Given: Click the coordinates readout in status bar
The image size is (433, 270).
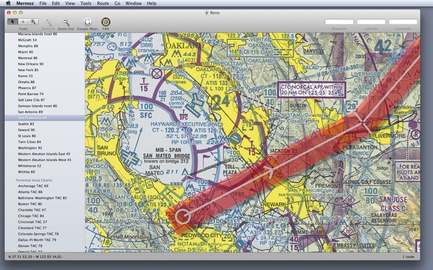Looking at the screenshot, I should [x=35, y=257].
